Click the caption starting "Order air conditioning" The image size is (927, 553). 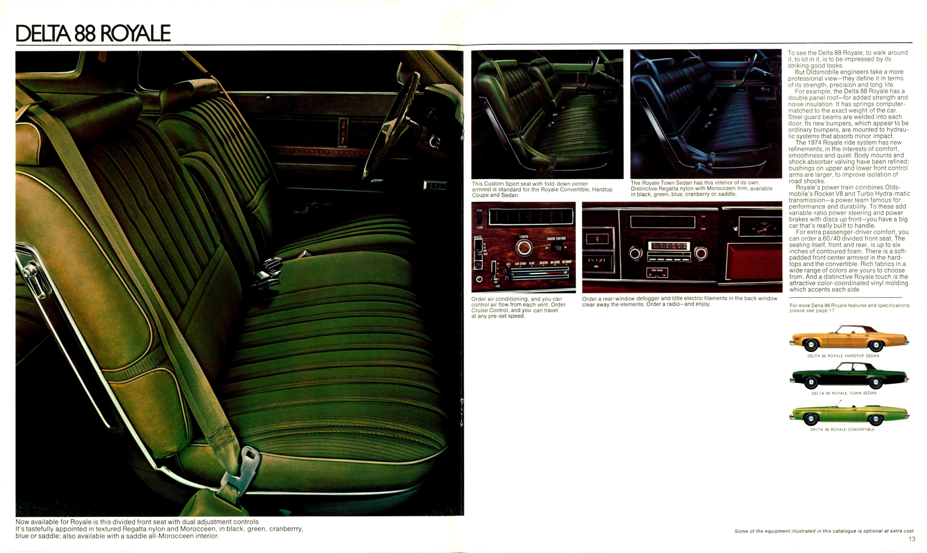coord(518,307)
